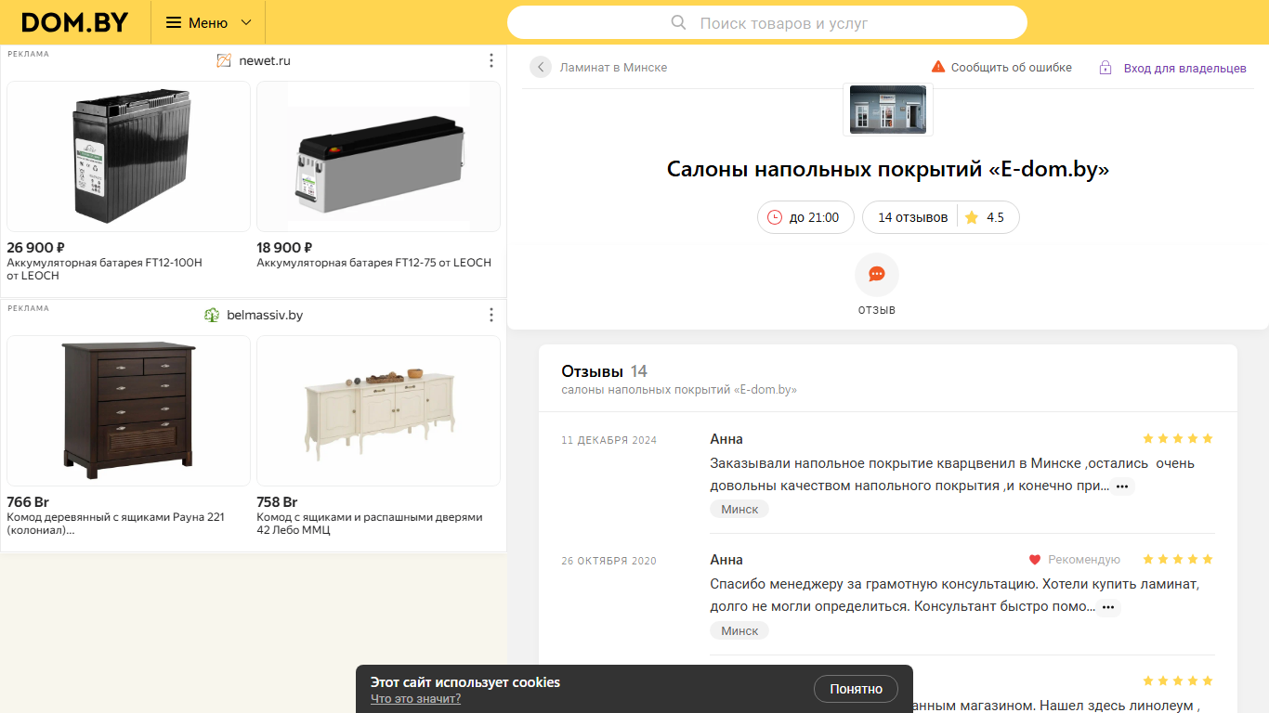1269x713 pixels.
Task: Open Вход для владельцев link
Action: point(1184,68)
